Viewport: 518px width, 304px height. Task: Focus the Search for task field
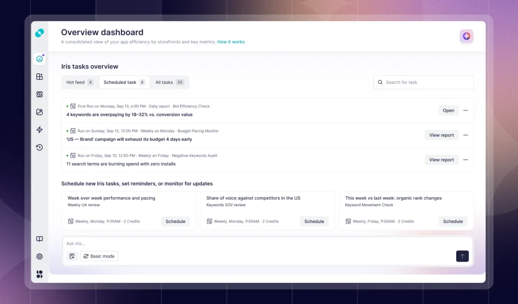[423, 82]
